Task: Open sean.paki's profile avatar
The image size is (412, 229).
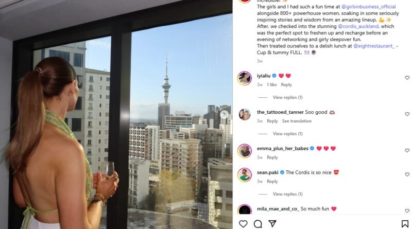Action: 245,175
